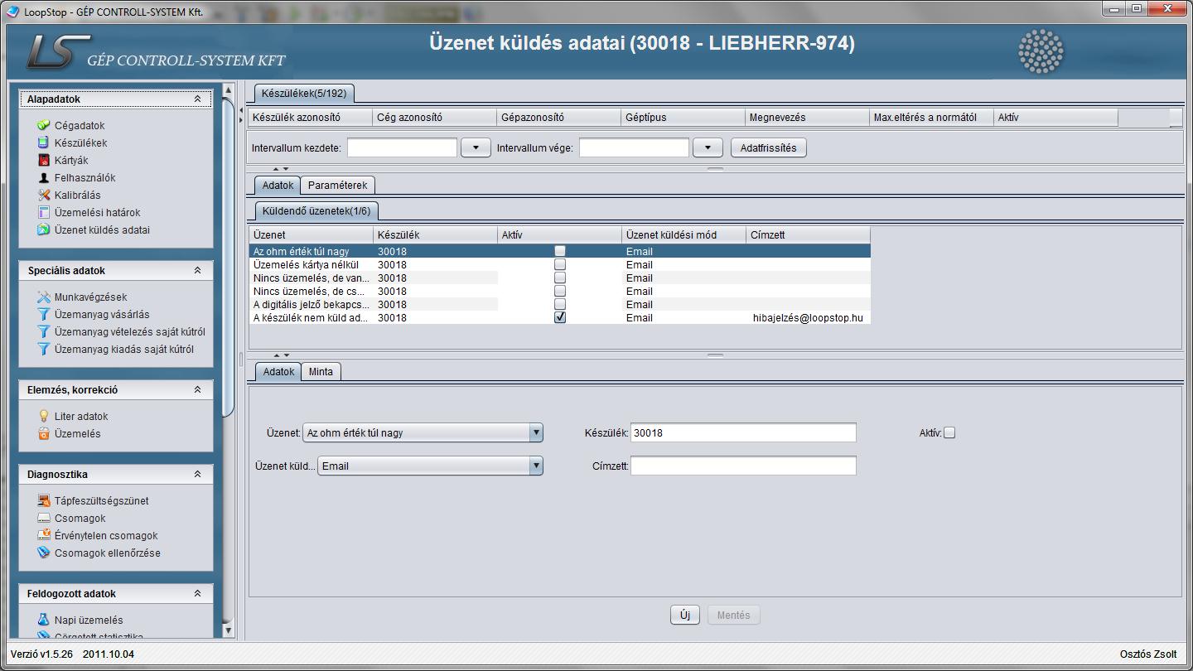Click the Munkavégzések icon
This screenshot has height=671, width=1193.
click(44, 297)
